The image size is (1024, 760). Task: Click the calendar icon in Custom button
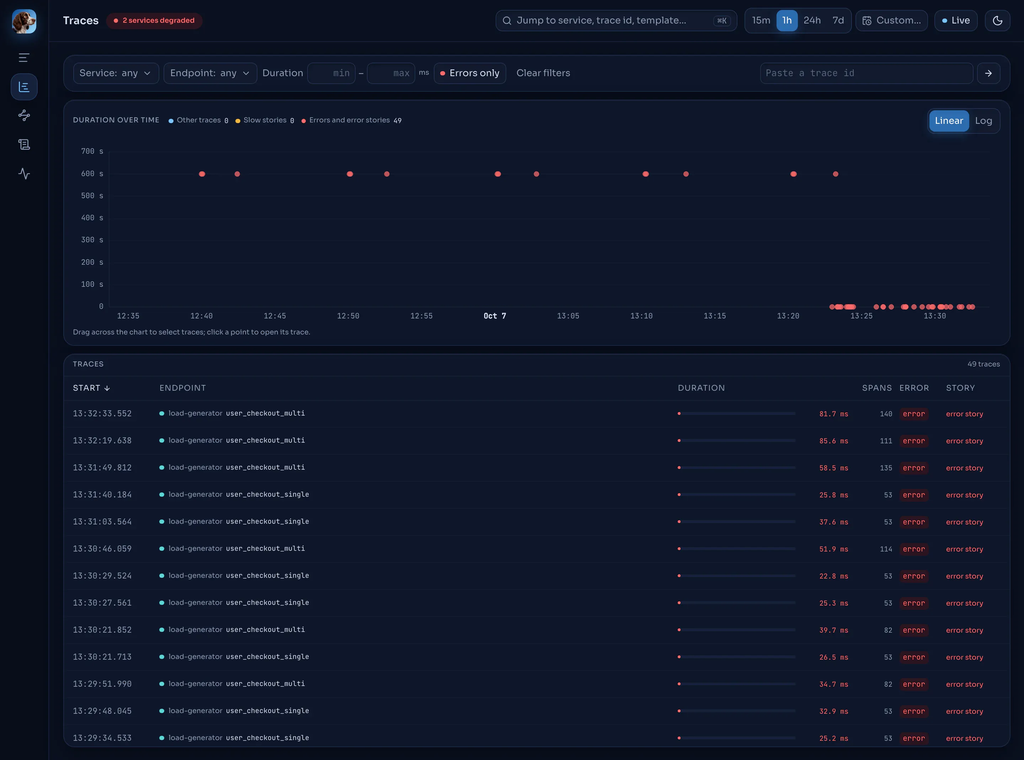867,21
